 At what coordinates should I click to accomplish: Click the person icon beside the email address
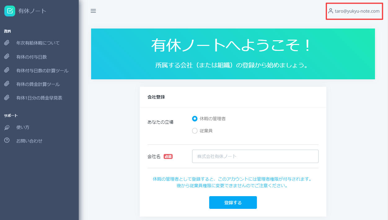tap(331, 11)
